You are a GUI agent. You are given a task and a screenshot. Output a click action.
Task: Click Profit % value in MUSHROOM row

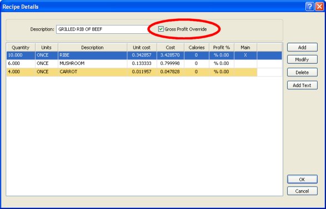click(221, 63)
